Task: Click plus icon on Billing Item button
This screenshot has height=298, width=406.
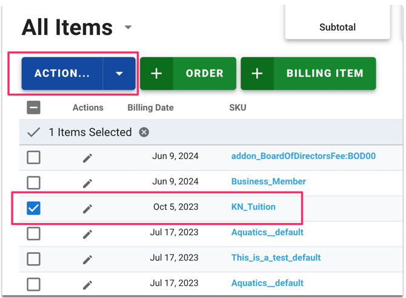Action: [257, 74]
